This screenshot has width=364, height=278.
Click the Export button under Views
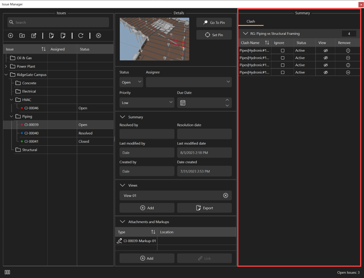click(205, 208)
